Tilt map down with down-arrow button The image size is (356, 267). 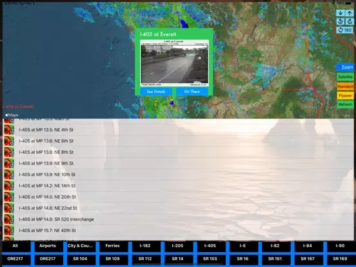click(340, 13)
